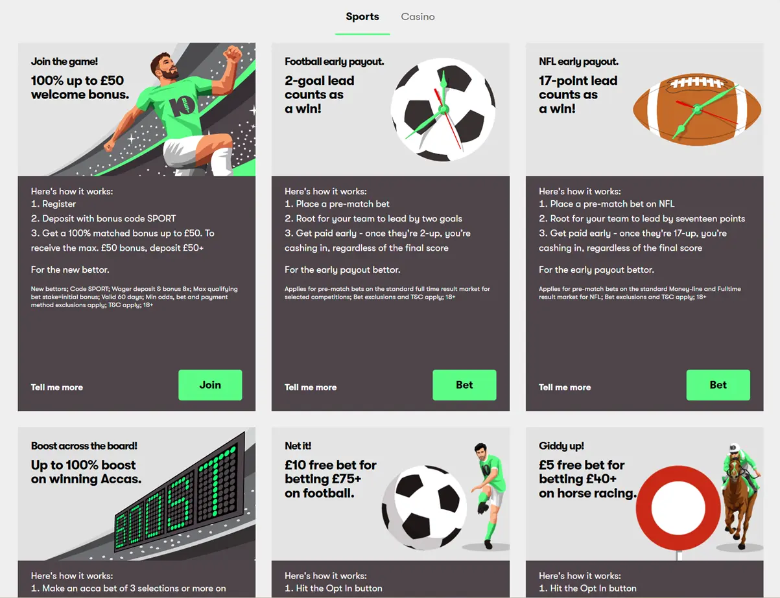
Task: Open Tell me more for NFL early payout
Action: (565, 387)
